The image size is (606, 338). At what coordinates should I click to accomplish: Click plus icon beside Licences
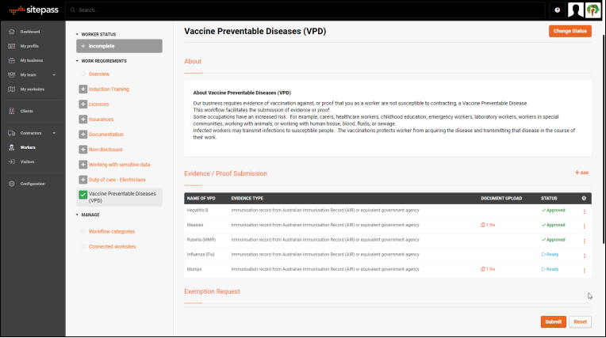tap(82, 104)
